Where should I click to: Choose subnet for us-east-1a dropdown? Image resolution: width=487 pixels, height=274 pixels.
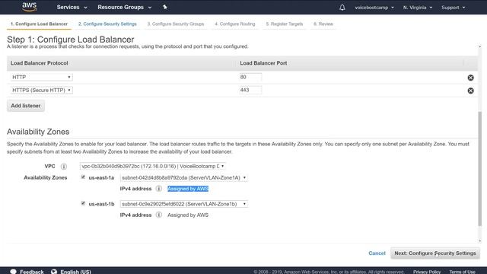point(183,177)
